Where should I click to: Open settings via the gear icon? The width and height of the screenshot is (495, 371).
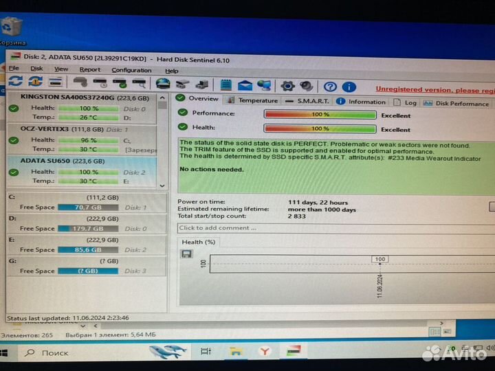point(287,86)
